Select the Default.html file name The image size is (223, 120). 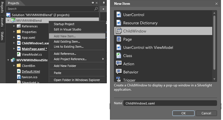pos(31,71)
